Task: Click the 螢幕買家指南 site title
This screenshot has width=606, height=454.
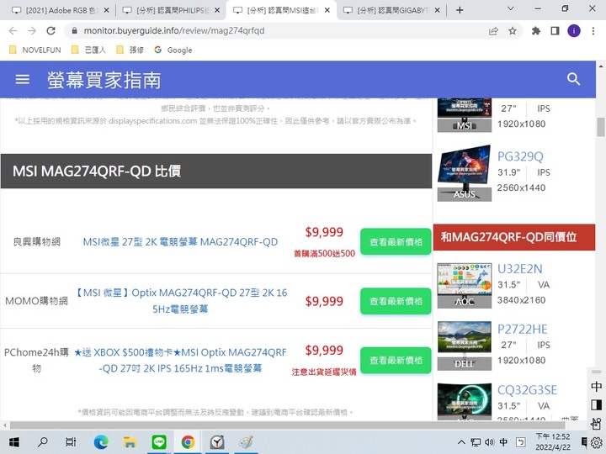Action: pos(104,80)
